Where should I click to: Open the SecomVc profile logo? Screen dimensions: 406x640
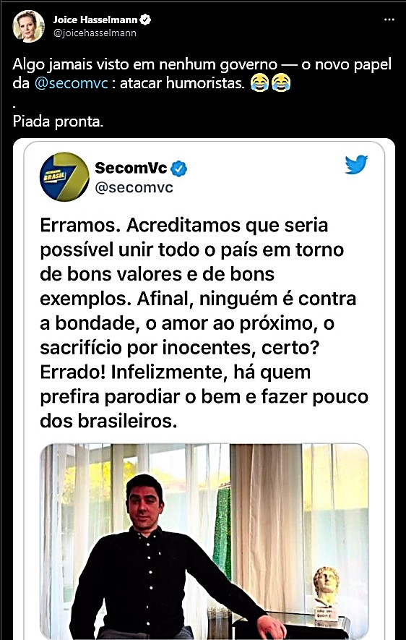[64, 176]
